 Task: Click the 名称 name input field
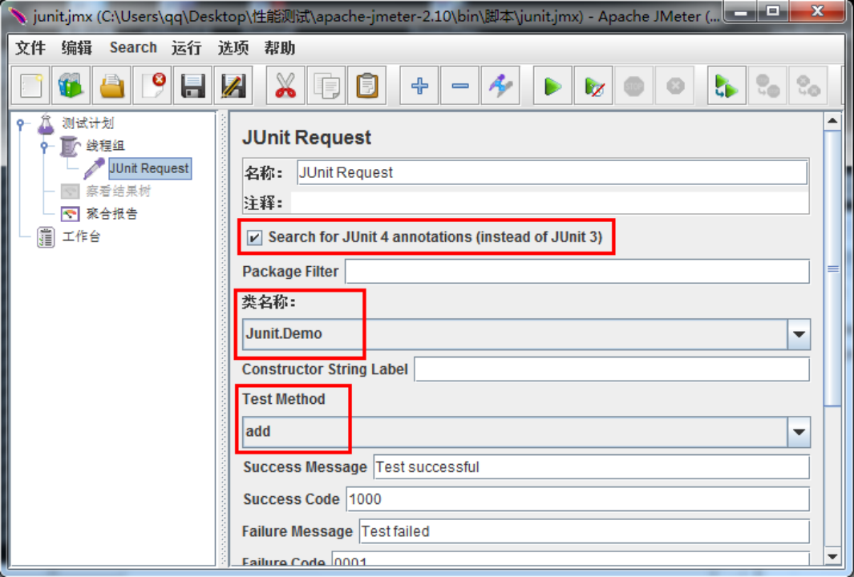click(552, 172)
